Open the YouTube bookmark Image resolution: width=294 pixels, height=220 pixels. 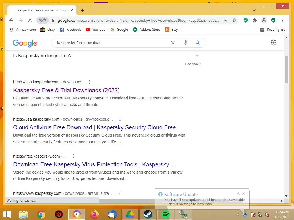(95, 30)
